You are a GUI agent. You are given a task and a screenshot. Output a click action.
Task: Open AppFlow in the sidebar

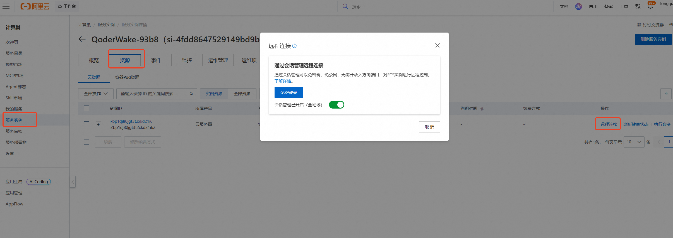(x=15, y=204)
